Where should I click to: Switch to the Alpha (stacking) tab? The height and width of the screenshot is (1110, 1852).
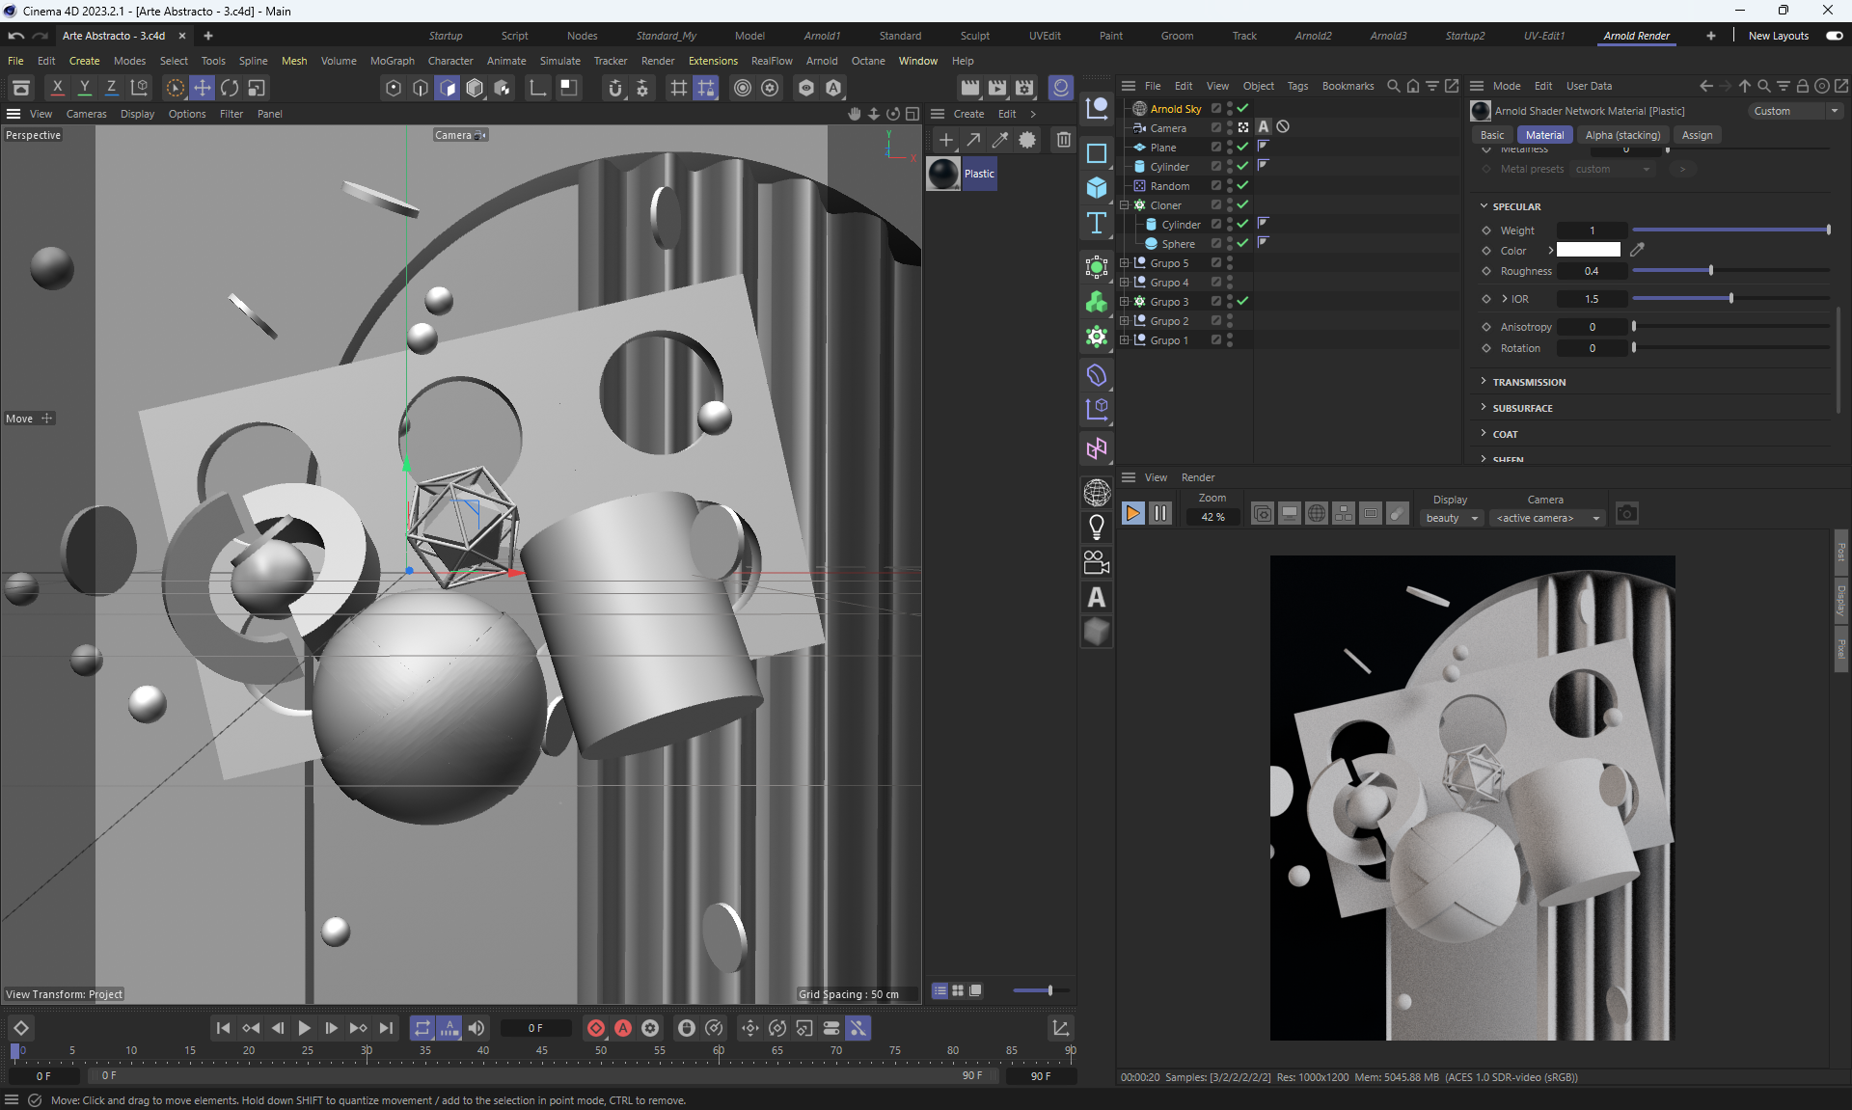pos(1622,135)
